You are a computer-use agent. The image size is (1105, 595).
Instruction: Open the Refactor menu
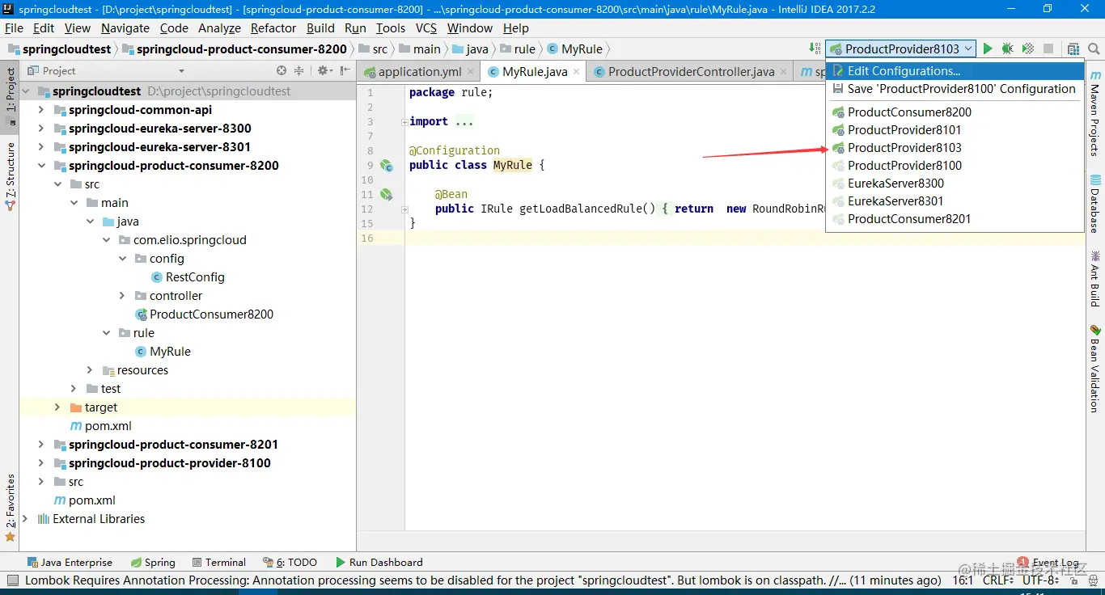(273, 27)
